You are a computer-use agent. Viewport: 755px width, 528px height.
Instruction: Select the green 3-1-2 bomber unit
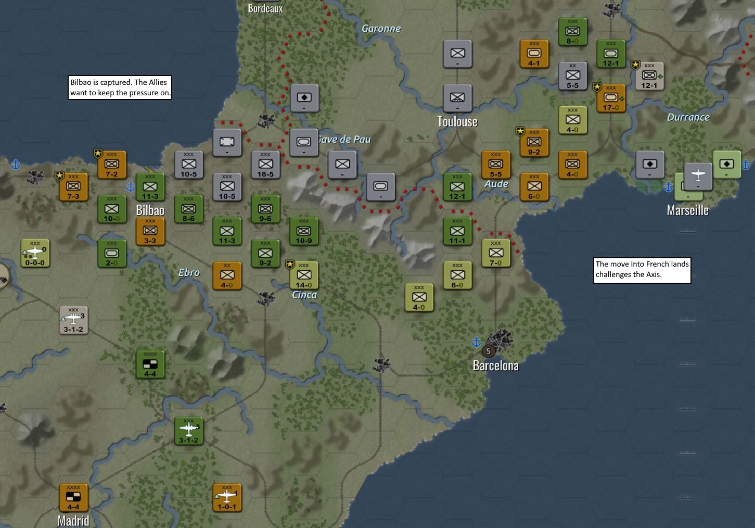click(x=189, y=431)
